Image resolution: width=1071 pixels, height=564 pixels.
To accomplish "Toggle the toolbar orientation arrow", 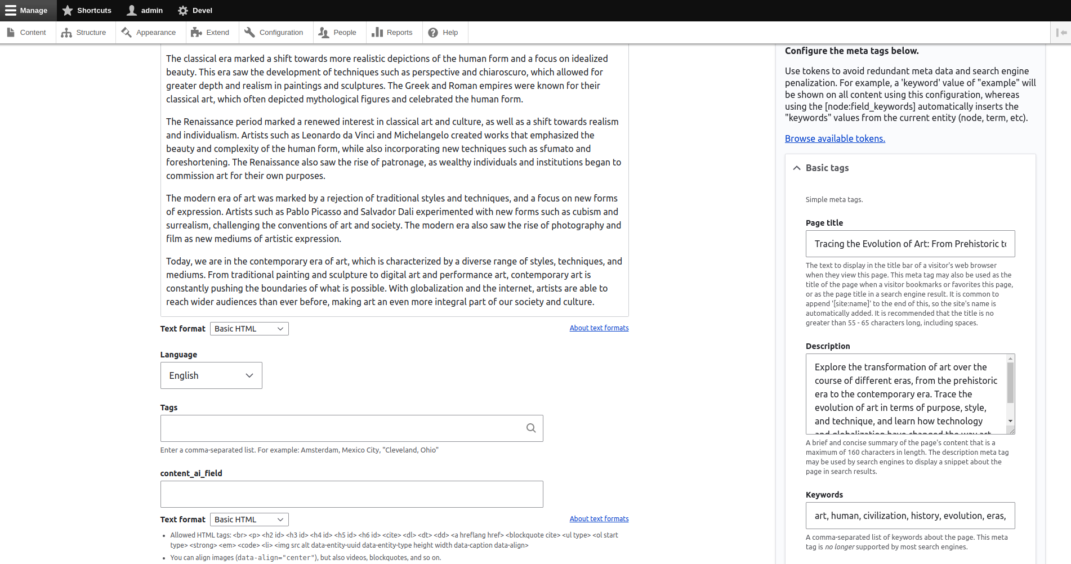I will click(1061, 32).
